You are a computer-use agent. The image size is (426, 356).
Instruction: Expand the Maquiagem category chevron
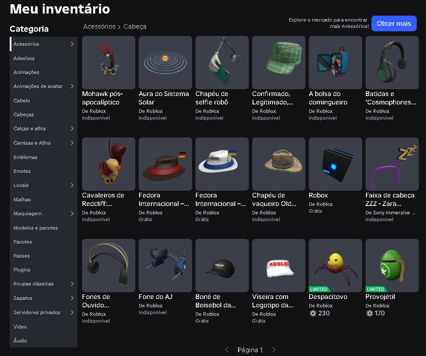(72, 214)
